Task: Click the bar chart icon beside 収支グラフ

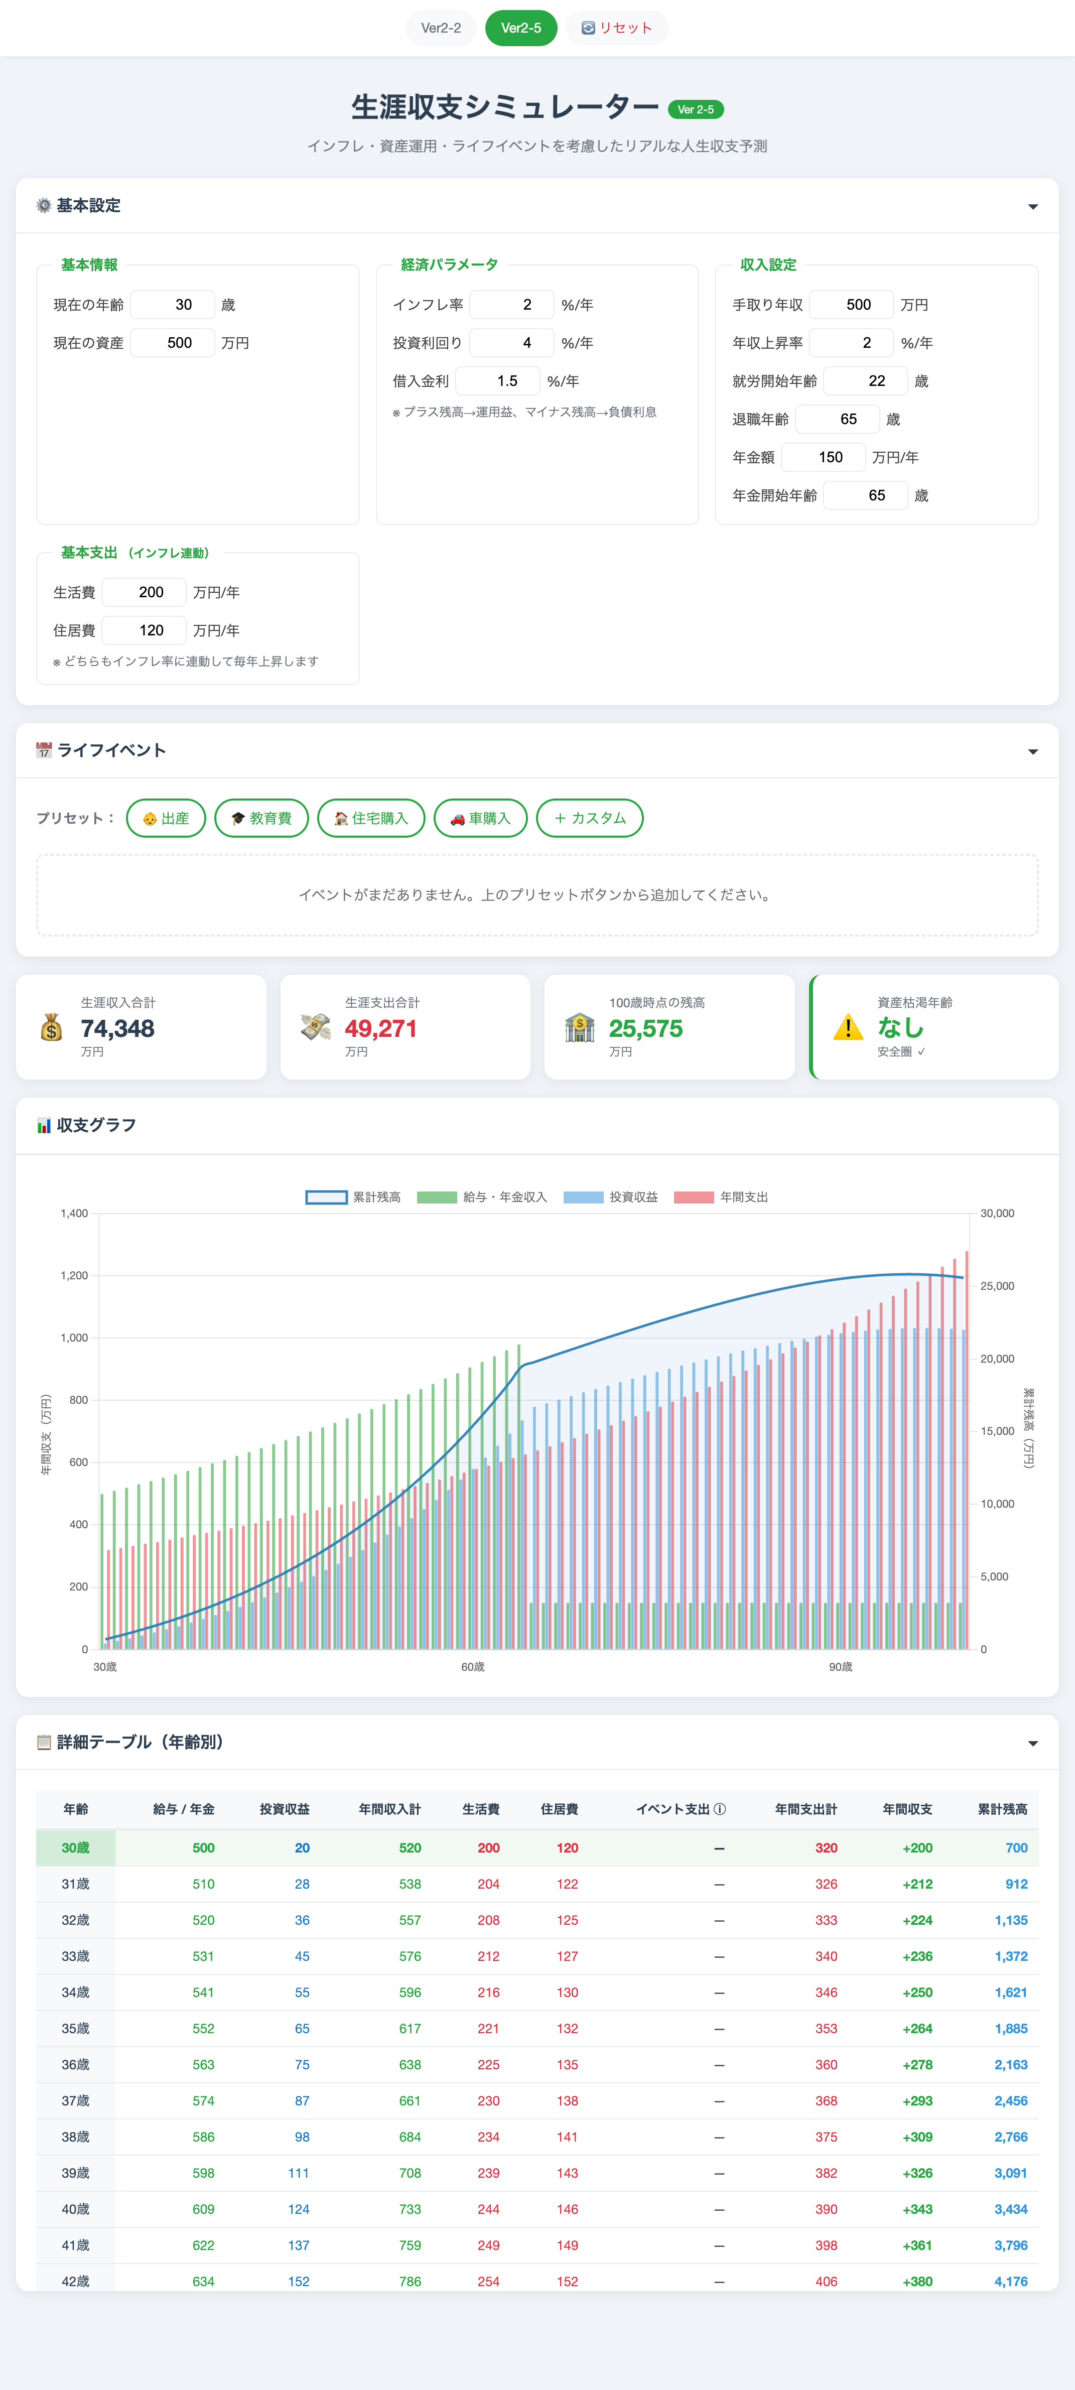Action: click(44, 1125)
